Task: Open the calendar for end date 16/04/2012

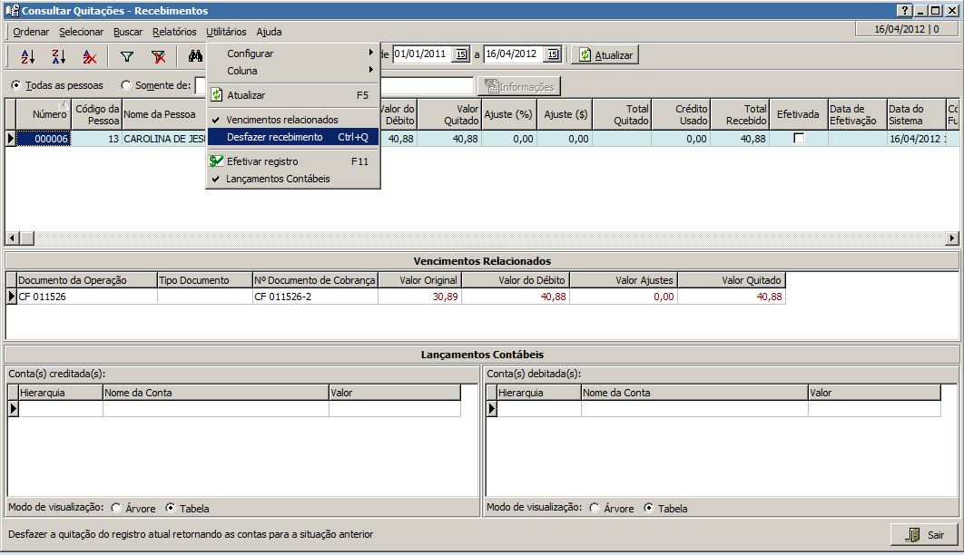Action: click(554, 54)
